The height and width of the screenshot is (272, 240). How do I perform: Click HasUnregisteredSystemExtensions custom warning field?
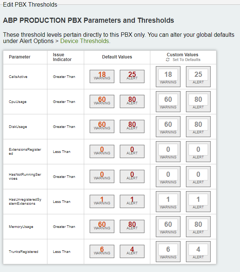pyautogui.click(x=168, y=199)
